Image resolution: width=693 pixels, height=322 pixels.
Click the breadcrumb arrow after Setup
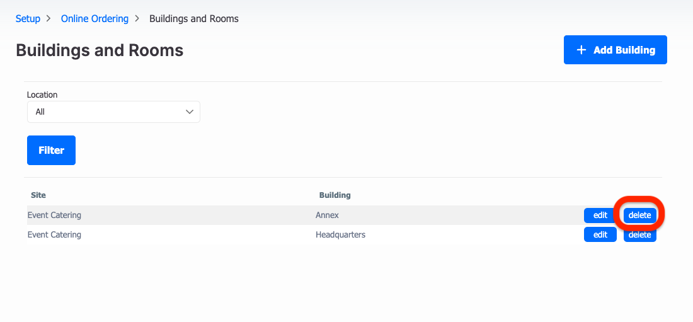[48, 18]
